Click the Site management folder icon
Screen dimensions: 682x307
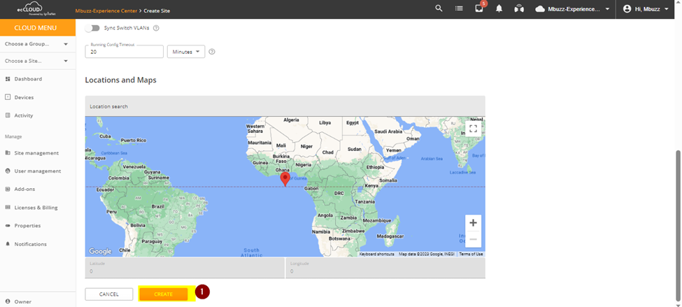coord(8,152)
